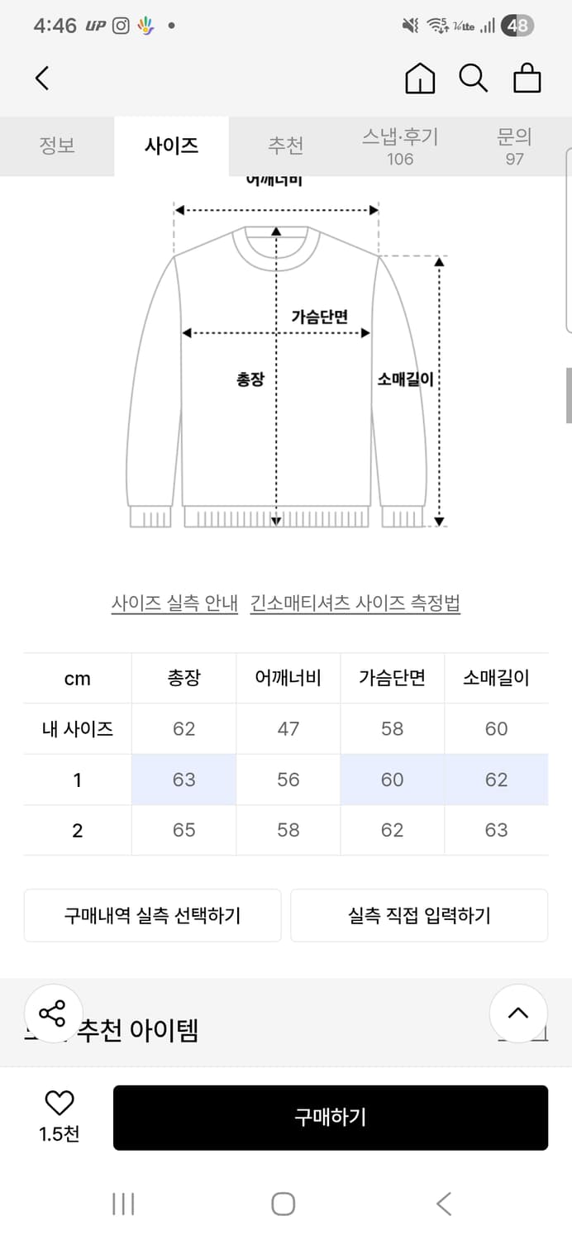572x1240 pixels.
Task: Open 긴소매티셔츠 사이즈 측정법 guide
Action: [x=355, y=603]
